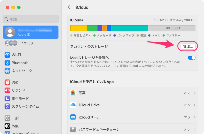Image resolution: width=204 pixels, height=134 pixels.
Task: Click the ネットワーク globe icon
Action: (7, 71)
